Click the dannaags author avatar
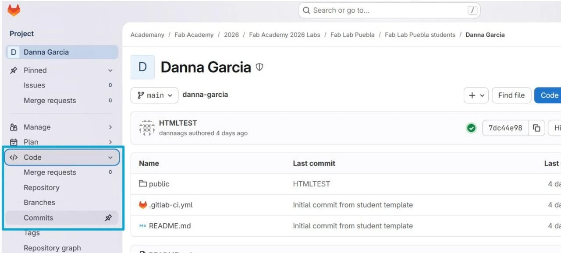This screenshot has width=561, height=253. click(147, 128)
